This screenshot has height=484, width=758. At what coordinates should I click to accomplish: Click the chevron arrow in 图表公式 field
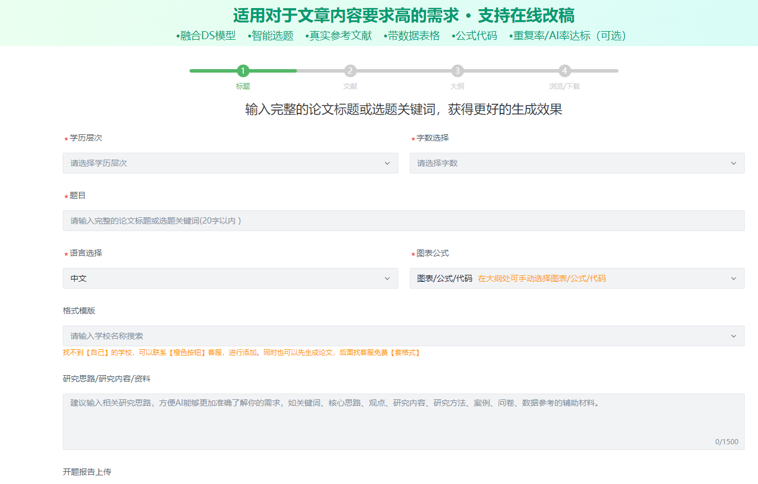(733, 278)
